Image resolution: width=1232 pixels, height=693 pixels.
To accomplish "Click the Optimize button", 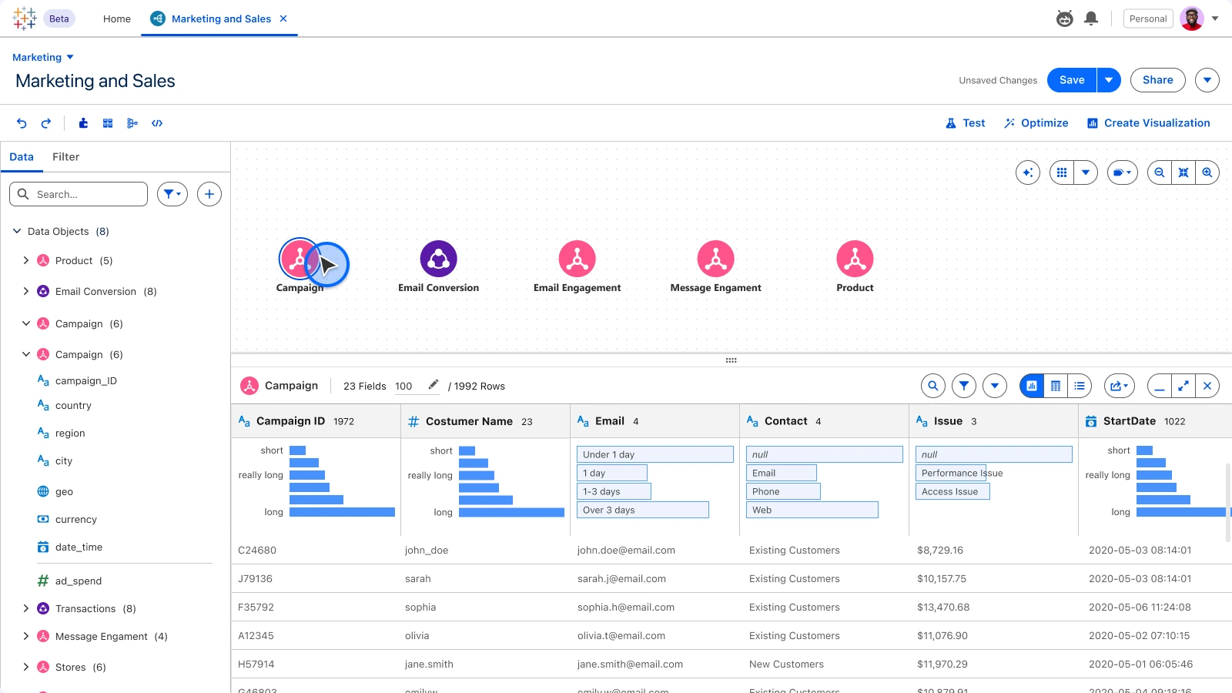I will (1036, 123).
